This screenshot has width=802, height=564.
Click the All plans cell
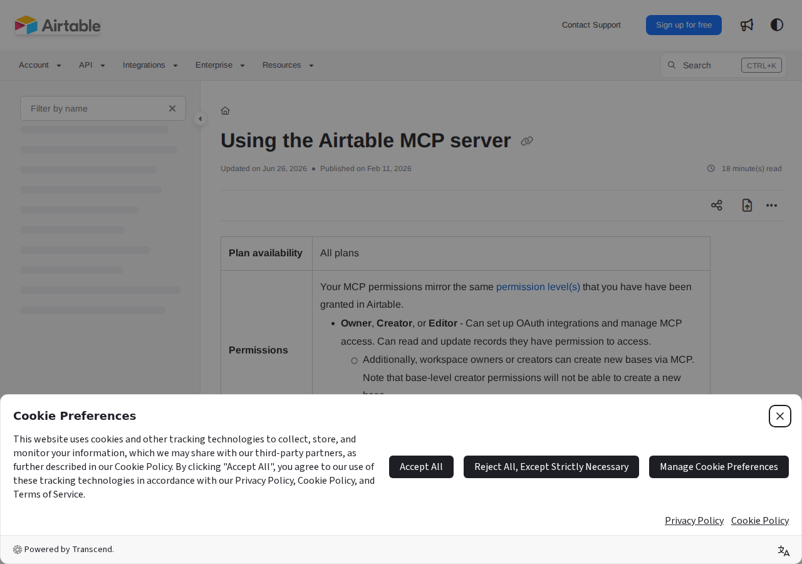(x=511, y=253)
